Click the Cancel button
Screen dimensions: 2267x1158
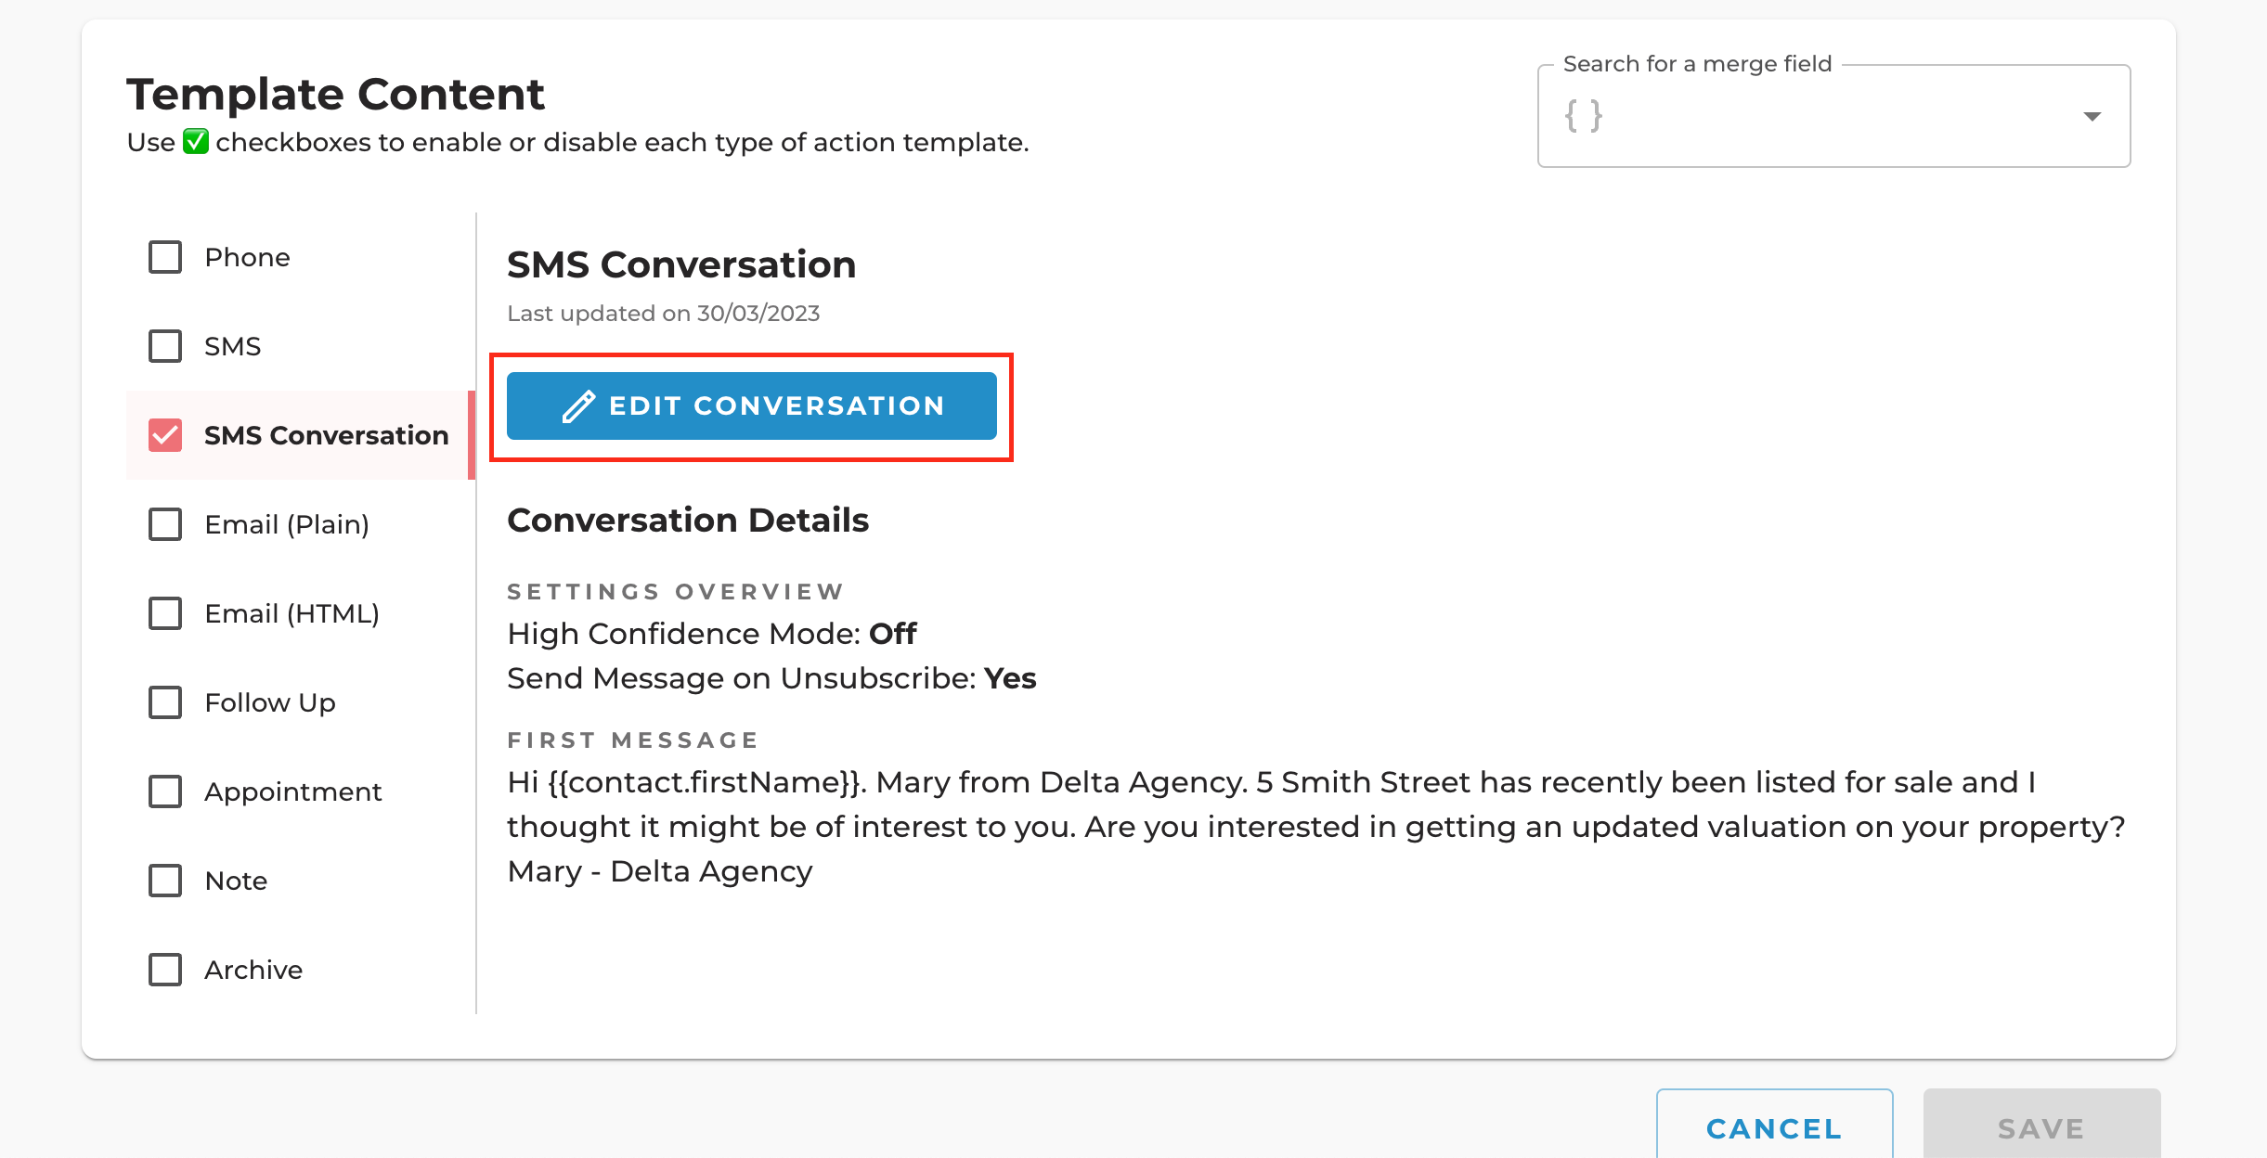coord(1774,1126)
